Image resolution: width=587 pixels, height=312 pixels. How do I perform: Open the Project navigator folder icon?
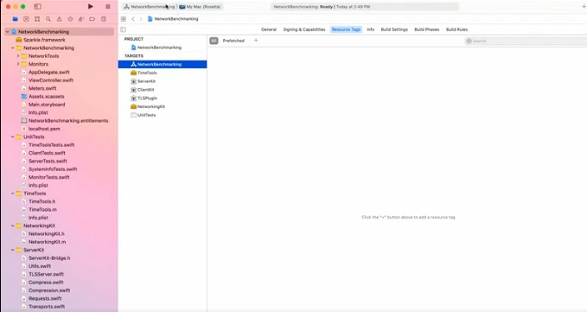pos(15,19)
